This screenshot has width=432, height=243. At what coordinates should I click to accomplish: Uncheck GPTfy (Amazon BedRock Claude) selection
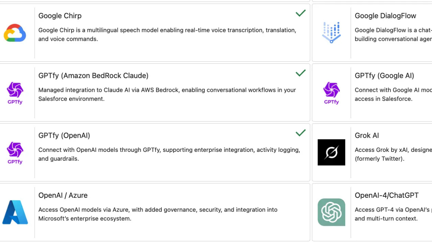tap(300, 73)
